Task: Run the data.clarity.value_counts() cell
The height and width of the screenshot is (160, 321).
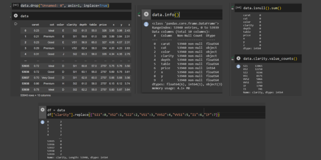Action: click(x=238, y=58)
